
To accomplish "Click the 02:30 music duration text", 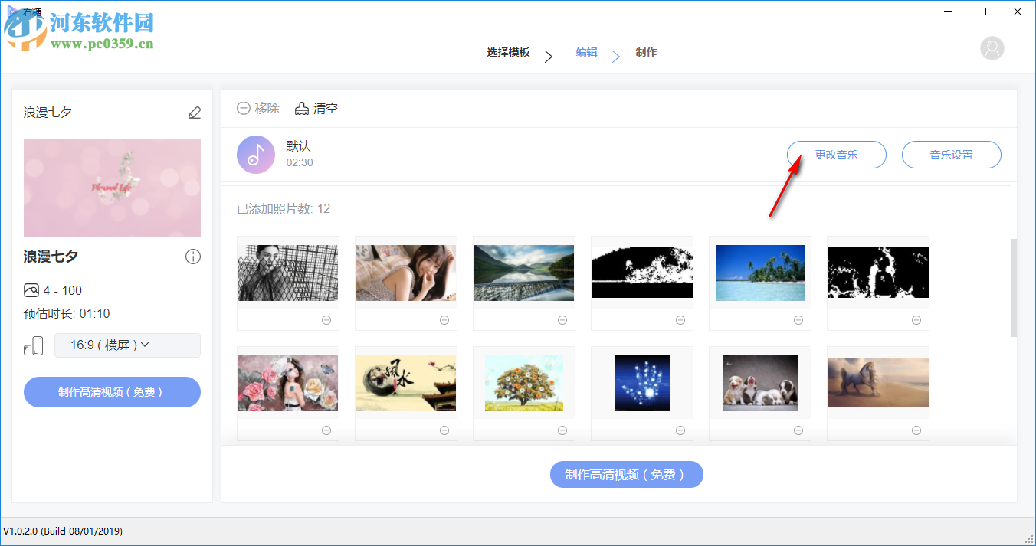I will pos(300,162).
